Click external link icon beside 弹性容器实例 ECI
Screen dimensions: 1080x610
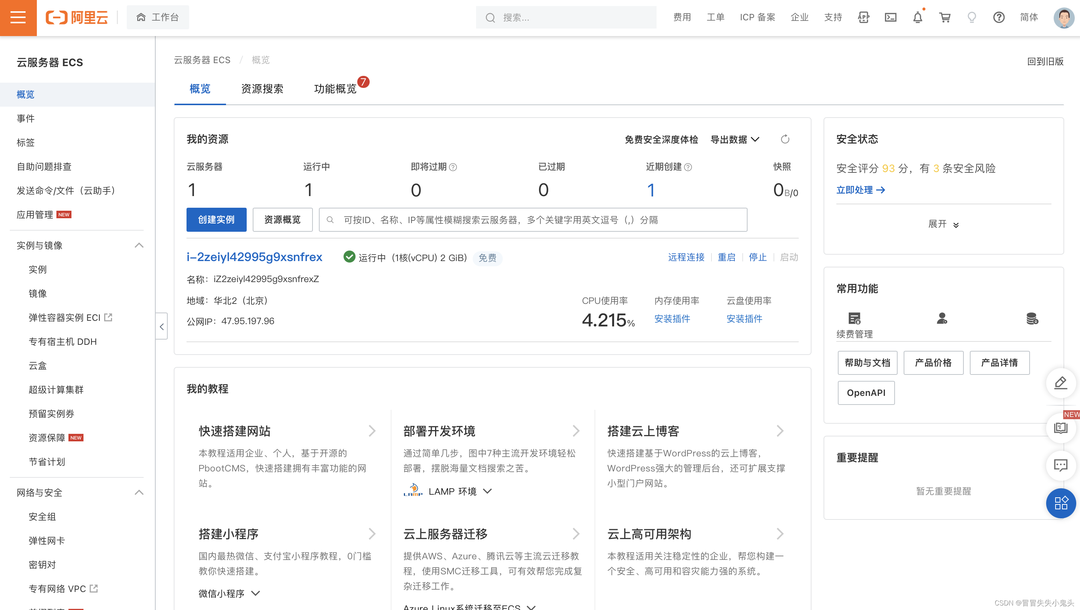point(108,317)
